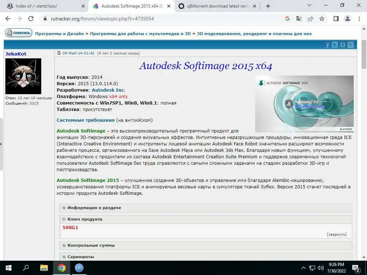Open JekaKot's user profile link
This screenshot has width=367, height=275.
(16, 54)
